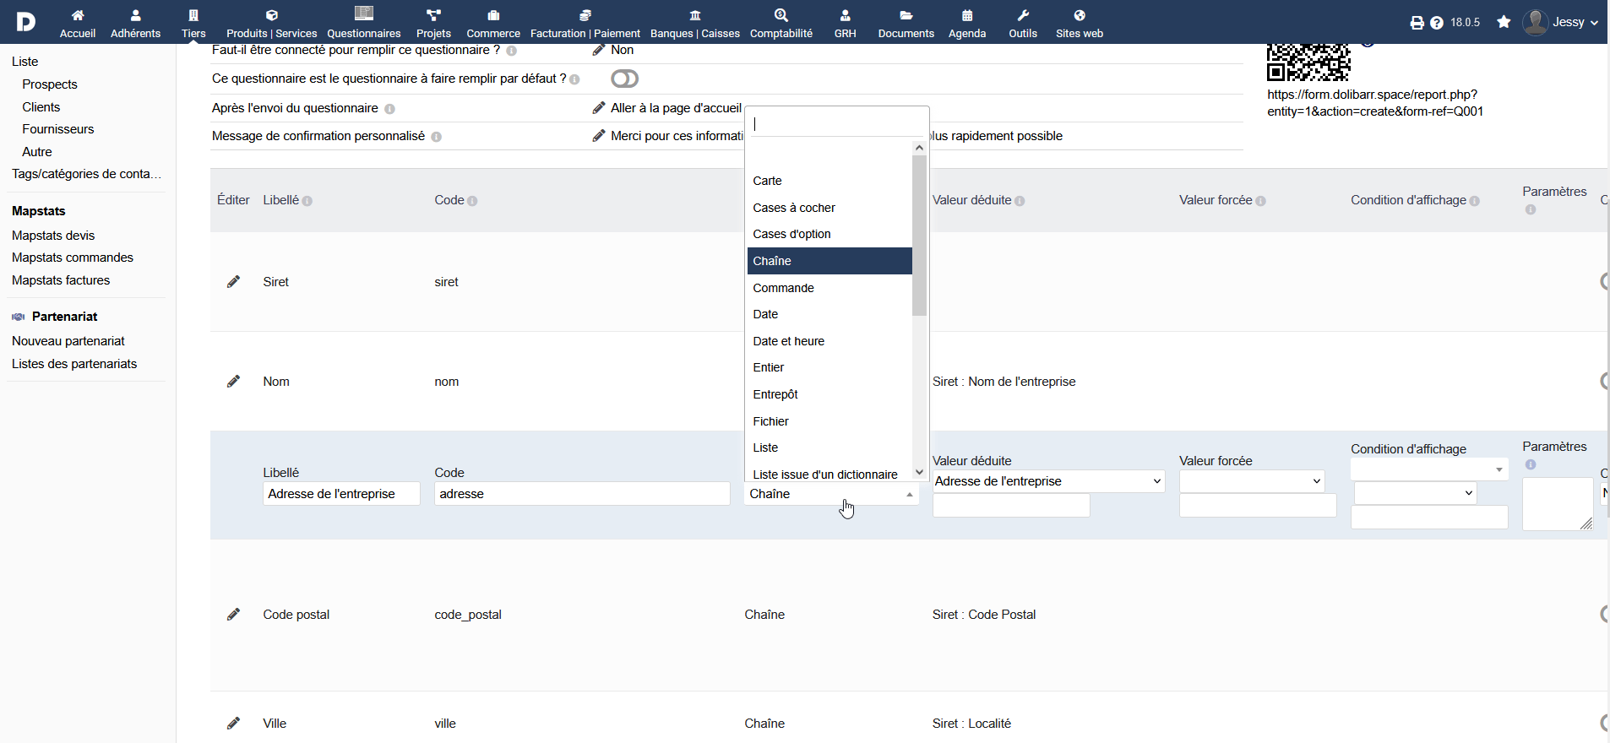
Task: Open Nouveau partenariat link
Action: coord(68,341)
